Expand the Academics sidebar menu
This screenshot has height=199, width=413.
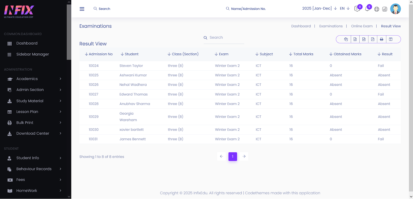tap(35, 79)
